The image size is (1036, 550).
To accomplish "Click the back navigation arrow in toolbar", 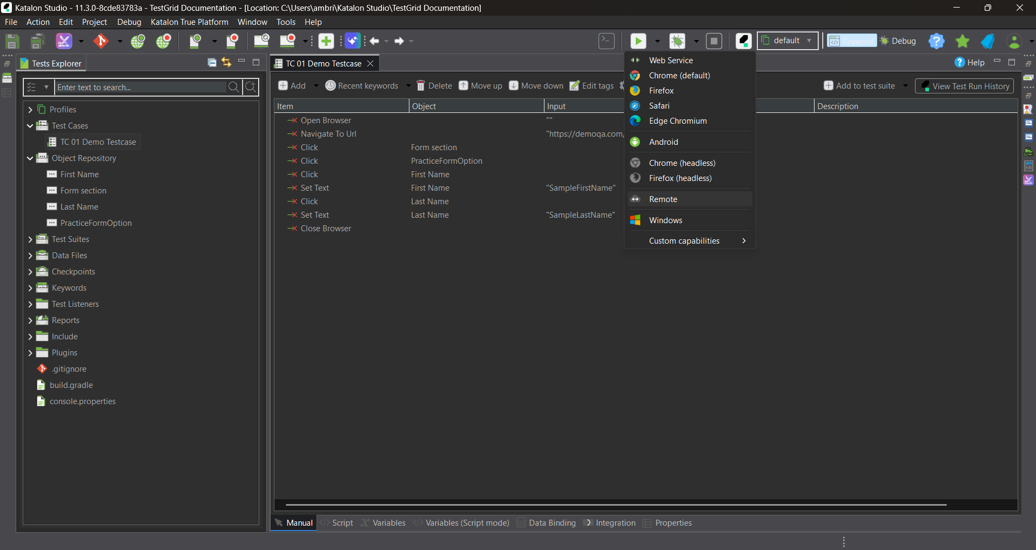I will pyautogui.click(x=374, y=41).
